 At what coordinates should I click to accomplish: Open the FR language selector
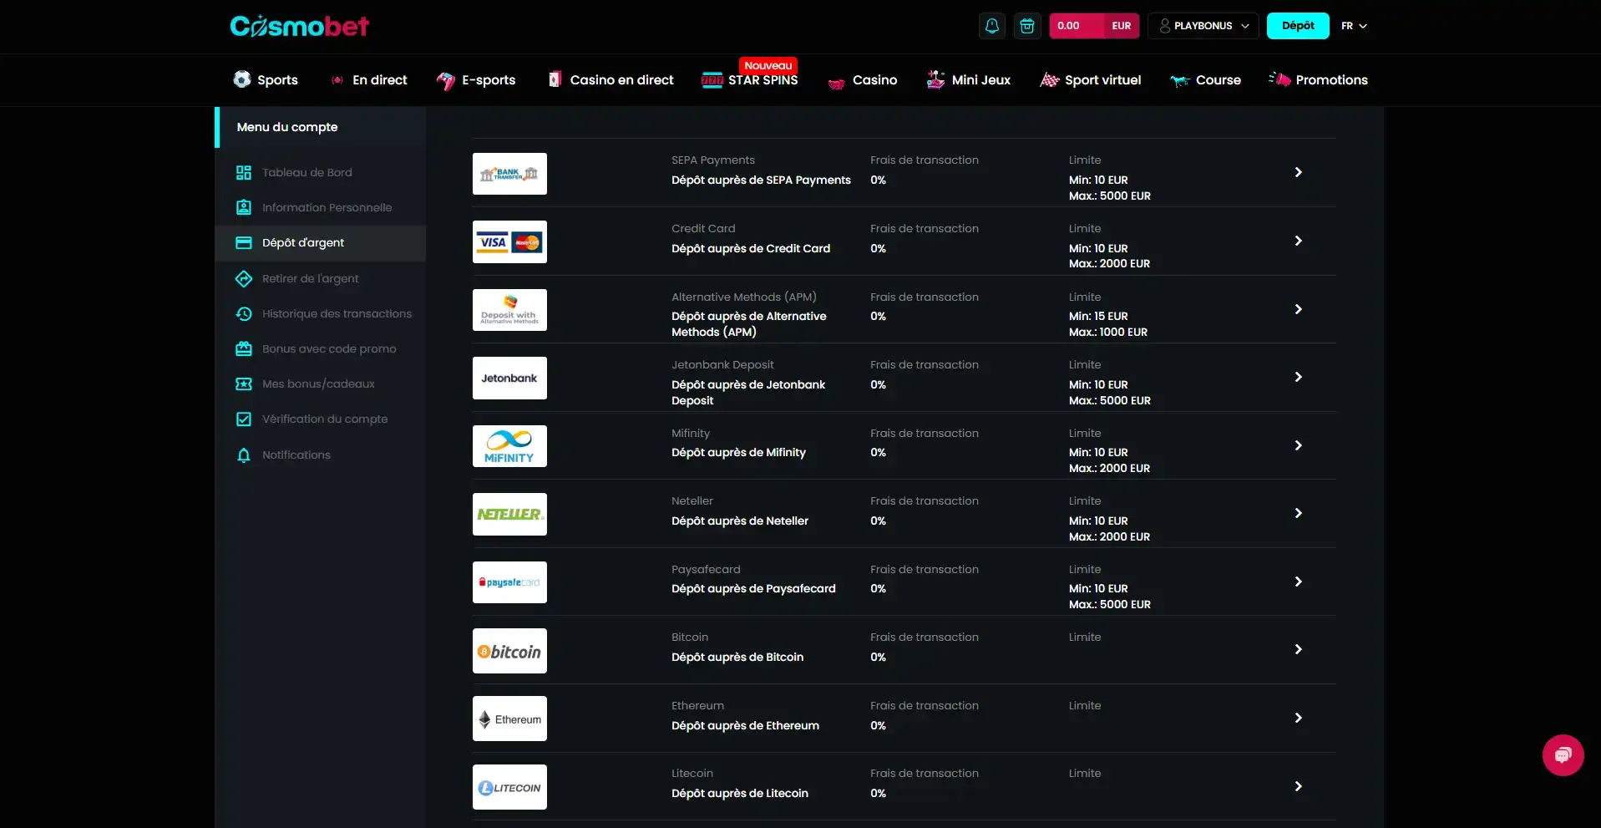[1354, 26]
